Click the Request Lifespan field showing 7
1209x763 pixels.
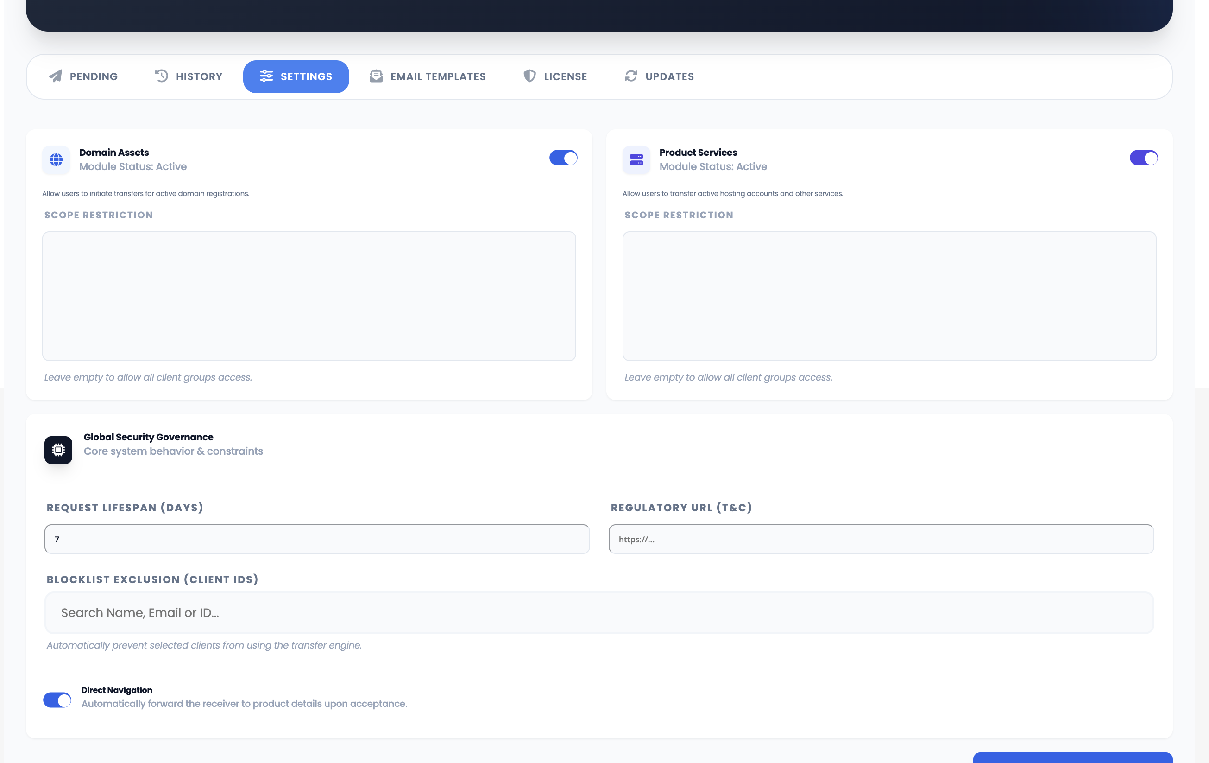click(316, 539)
